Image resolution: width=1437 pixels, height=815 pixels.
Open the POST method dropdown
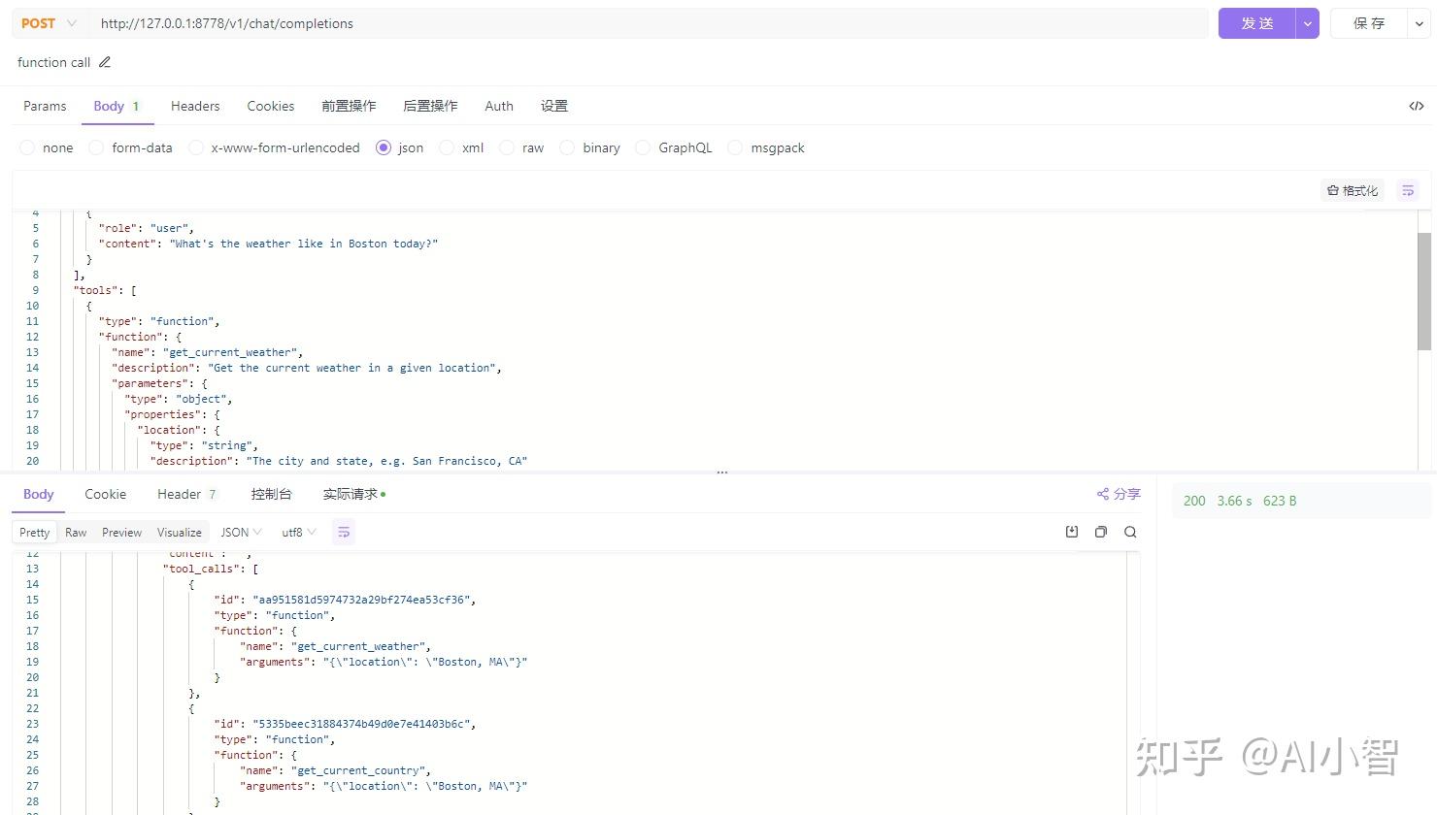coord(49,23)
